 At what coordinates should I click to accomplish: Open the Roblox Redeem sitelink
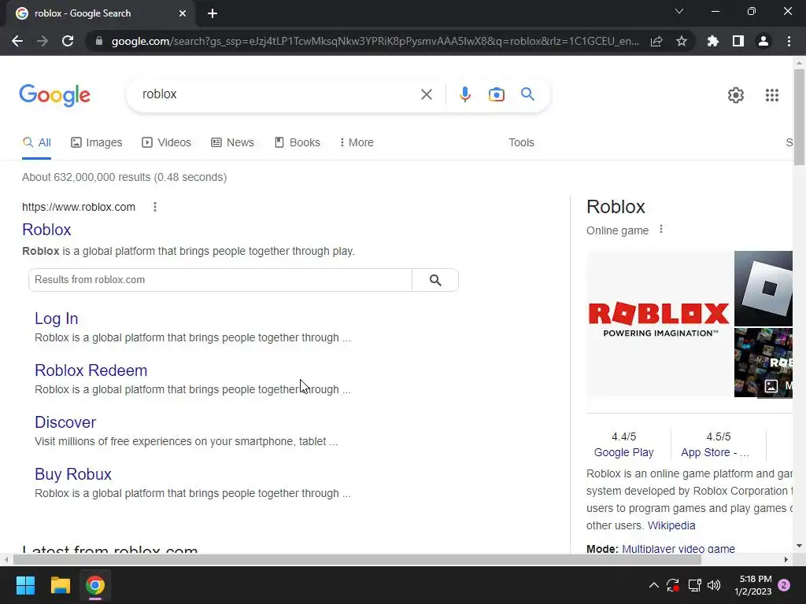(91, 370)
